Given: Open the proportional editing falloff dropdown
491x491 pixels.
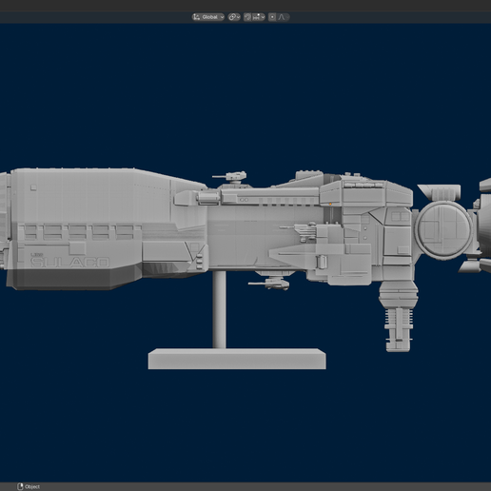Looking at the screenshot, I should [x=284, y=17].
